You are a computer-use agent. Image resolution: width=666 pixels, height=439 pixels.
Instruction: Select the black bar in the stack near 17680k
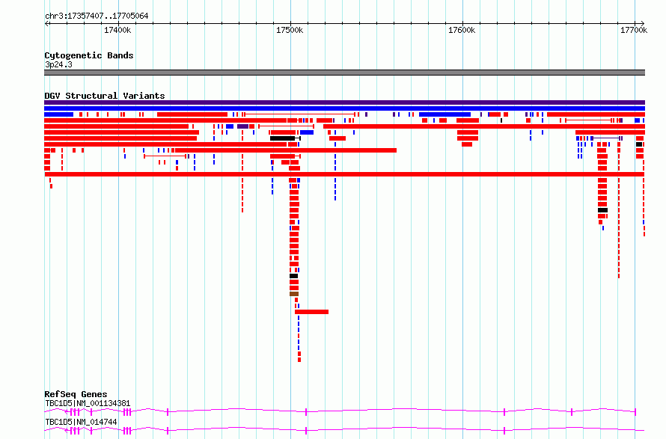tap(602, 210)
